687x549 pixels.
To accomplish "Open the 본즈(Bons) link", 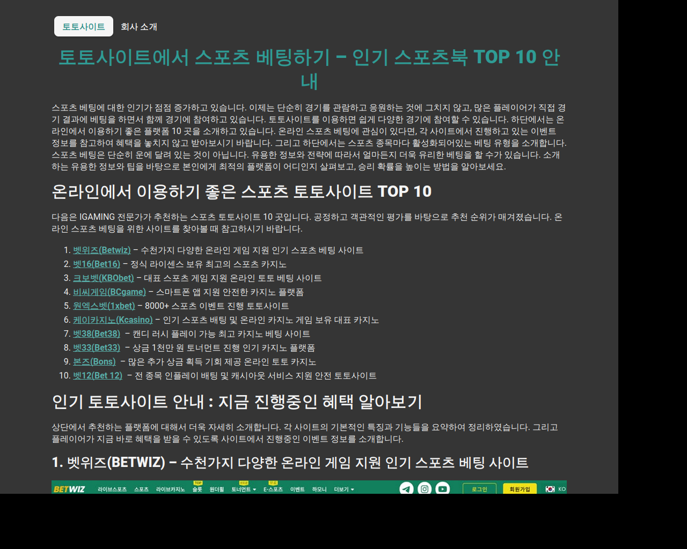I will (94, 362).
